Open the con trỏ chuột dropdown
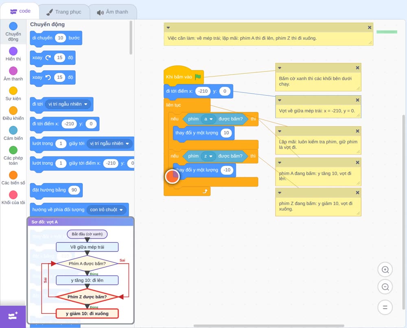This screenshot has width=407, height=328. (x=106, y=210)
